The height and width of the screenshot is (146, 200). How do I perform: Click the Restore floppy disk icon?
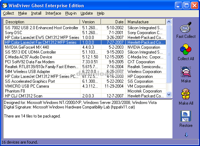pos(186,116)
